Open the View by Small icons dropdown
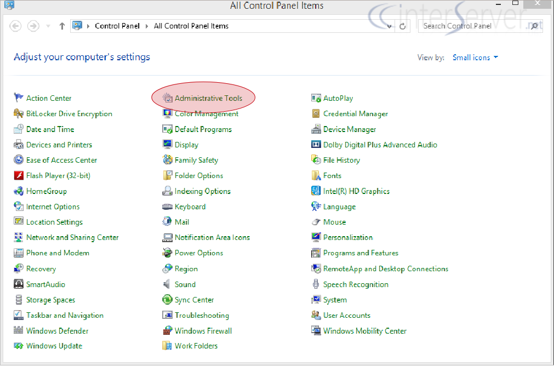 pos(475,58)
